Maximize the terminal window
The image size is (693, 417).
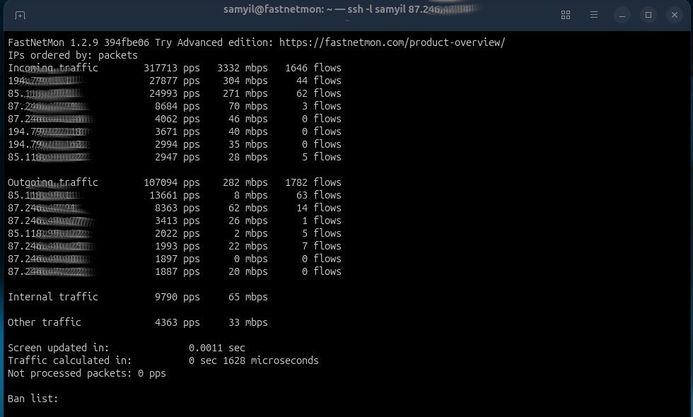point(648,15)
